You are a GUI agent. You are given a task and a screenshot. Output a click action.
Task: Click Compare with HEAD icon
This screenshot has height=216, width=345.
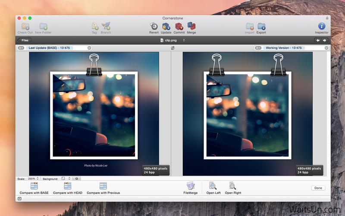(68, 186)
